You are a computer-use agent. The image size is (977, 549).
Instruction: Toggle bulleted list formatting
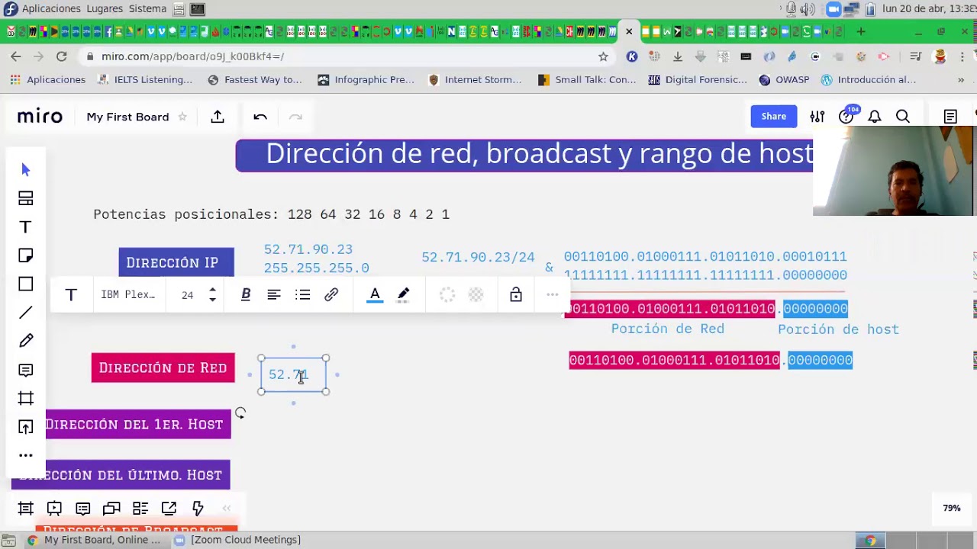click(x=303, y=294)
